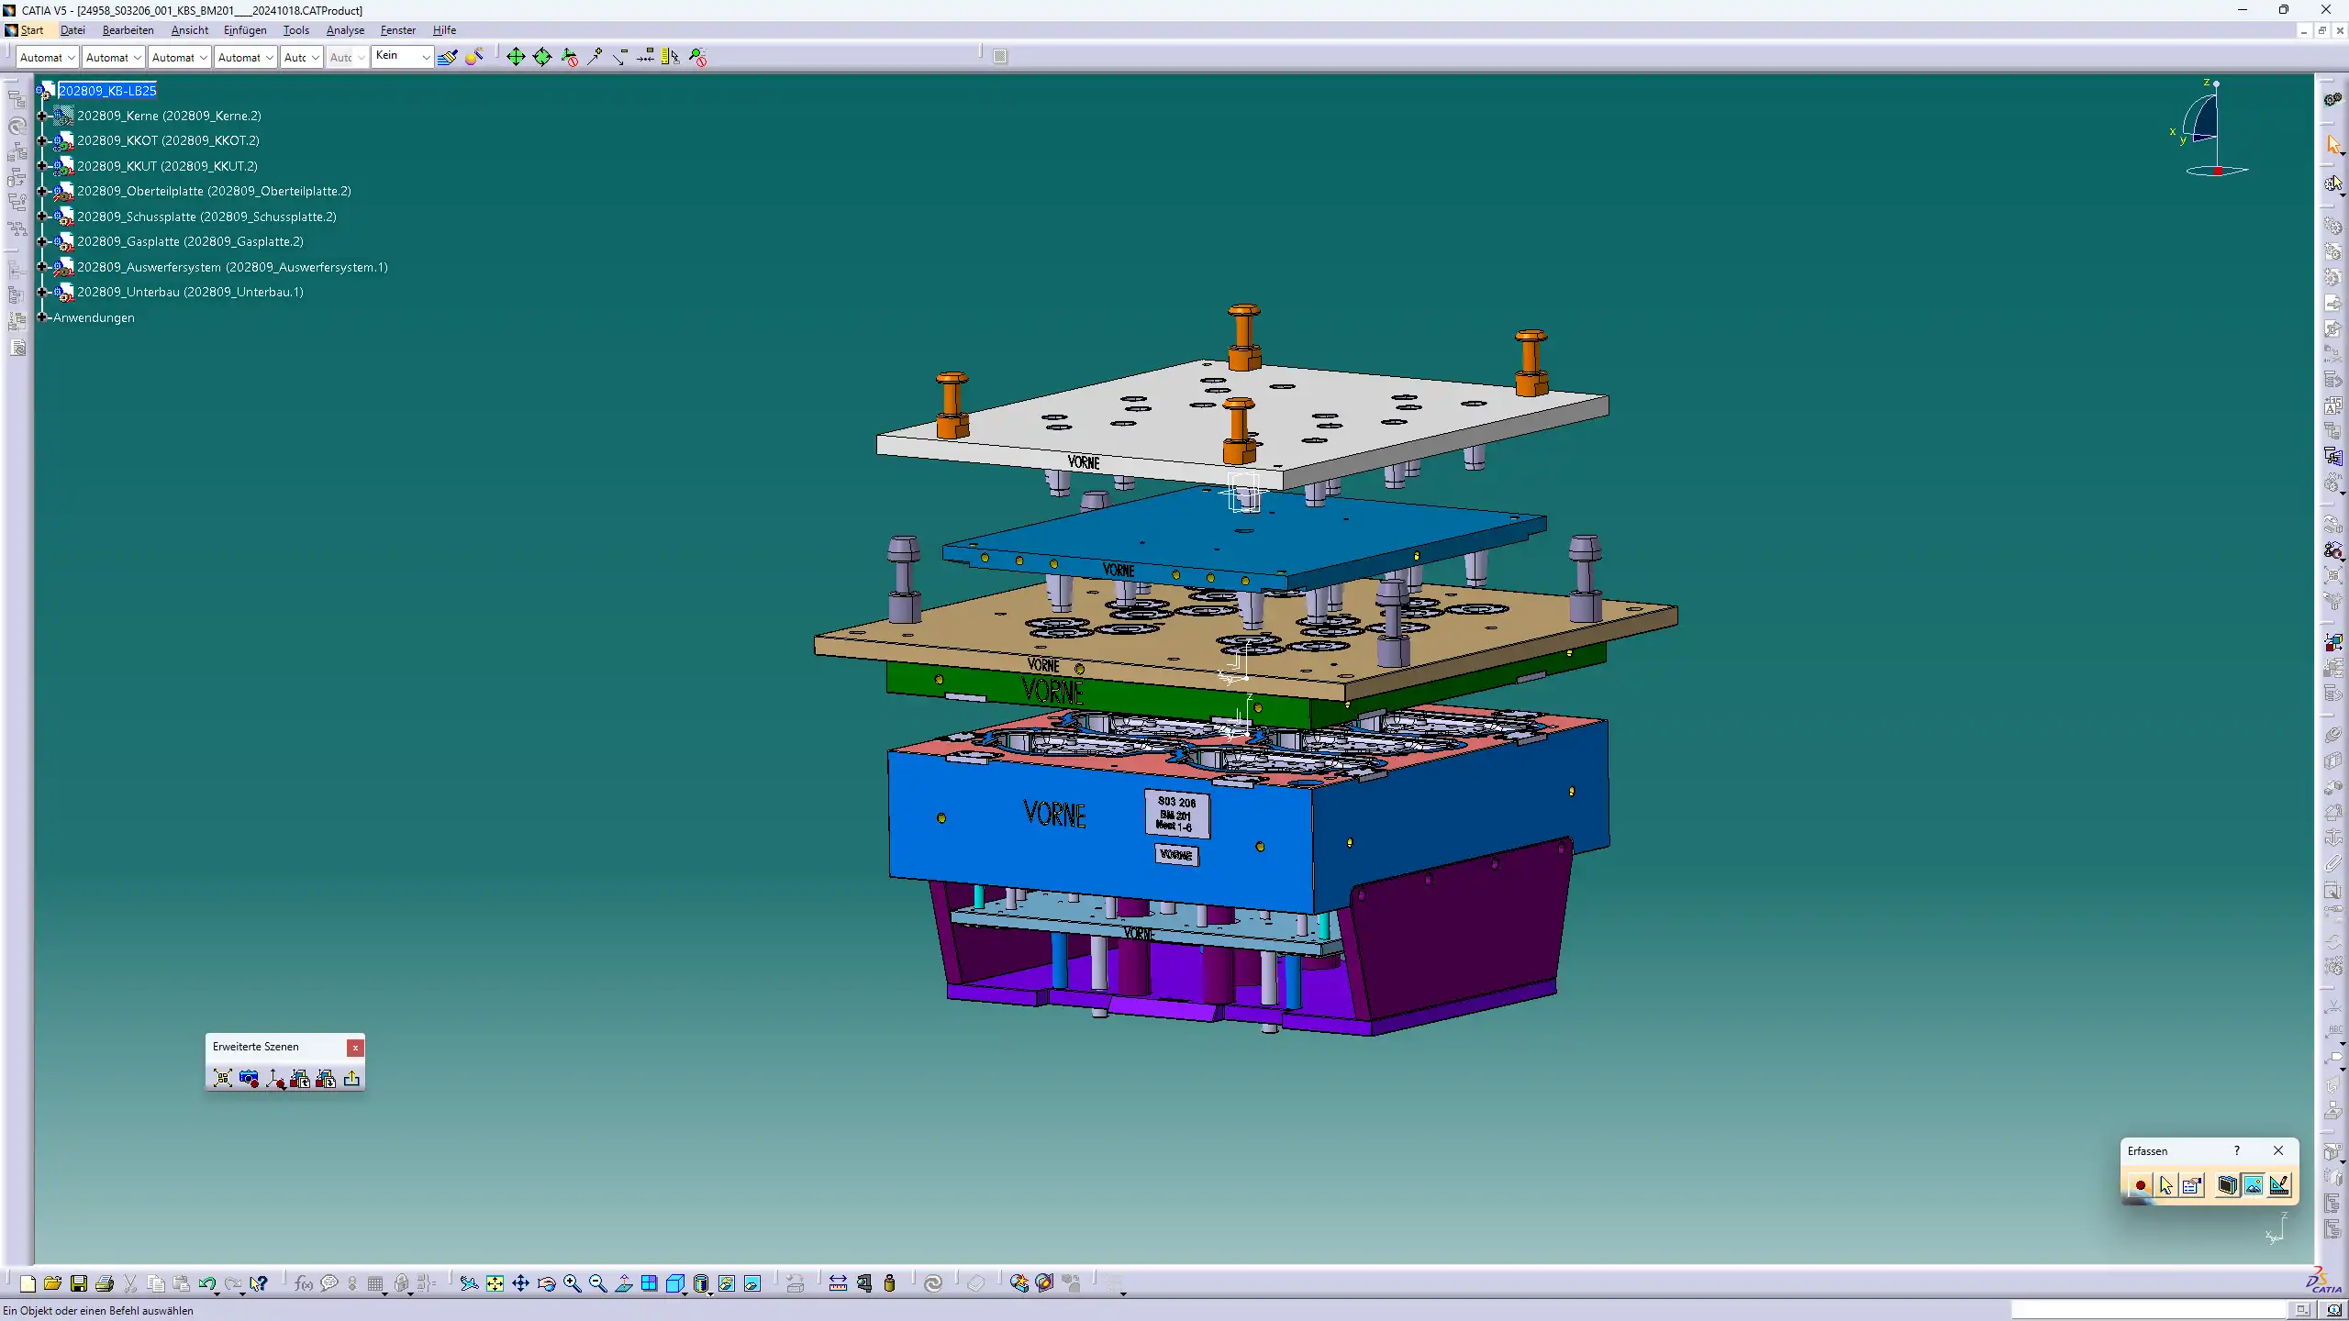Image resolution: width=2349 pixels, height=1321 pixels.
Task: Toggle the Hide/Show icon
Action: [727, 1283]
